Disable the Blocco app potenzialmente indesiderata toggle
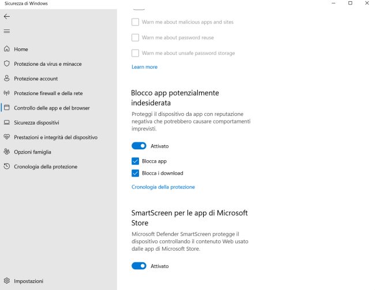Viewport: 375px width, 290px height. point(138,146)
